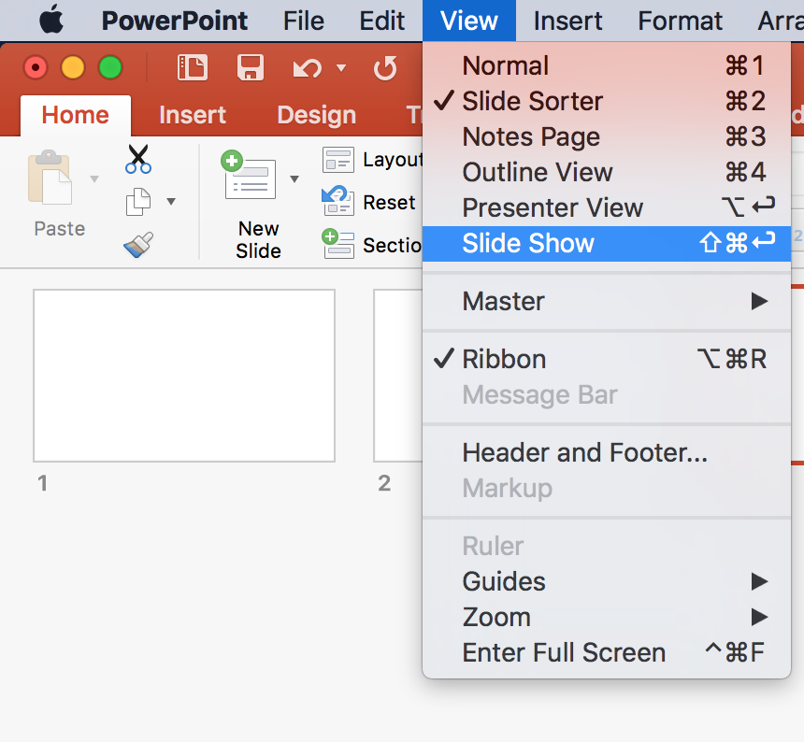The width and height of the screenshot is (804, 742).
Task: Click the Section button label
Action: coord(393,246)
